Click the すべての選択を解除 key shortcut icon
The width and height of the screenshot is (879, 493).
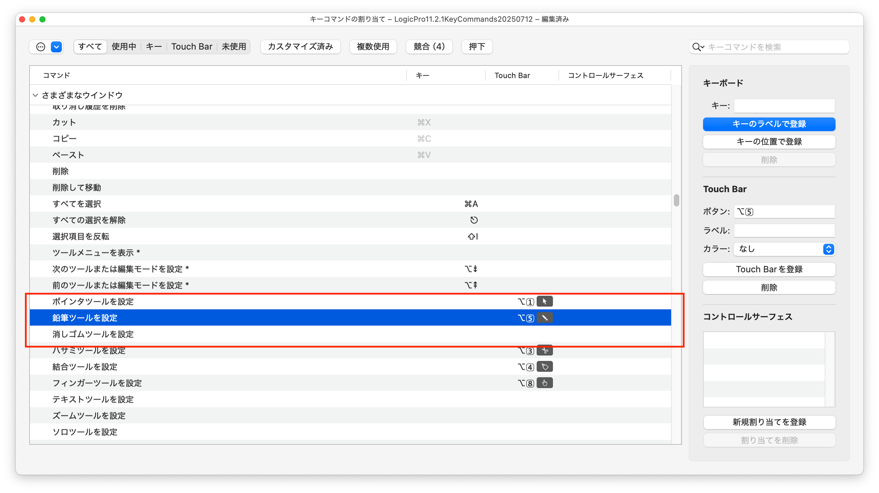coord(473,220)
